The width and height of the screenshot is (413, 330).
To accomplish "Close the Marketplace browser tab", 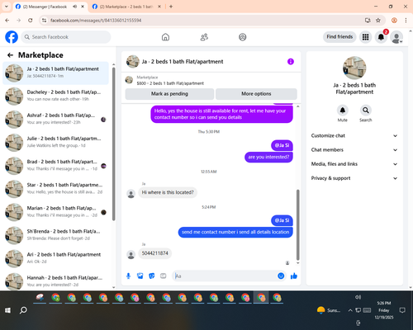I will pyautogui.click(x=159, y=7).
